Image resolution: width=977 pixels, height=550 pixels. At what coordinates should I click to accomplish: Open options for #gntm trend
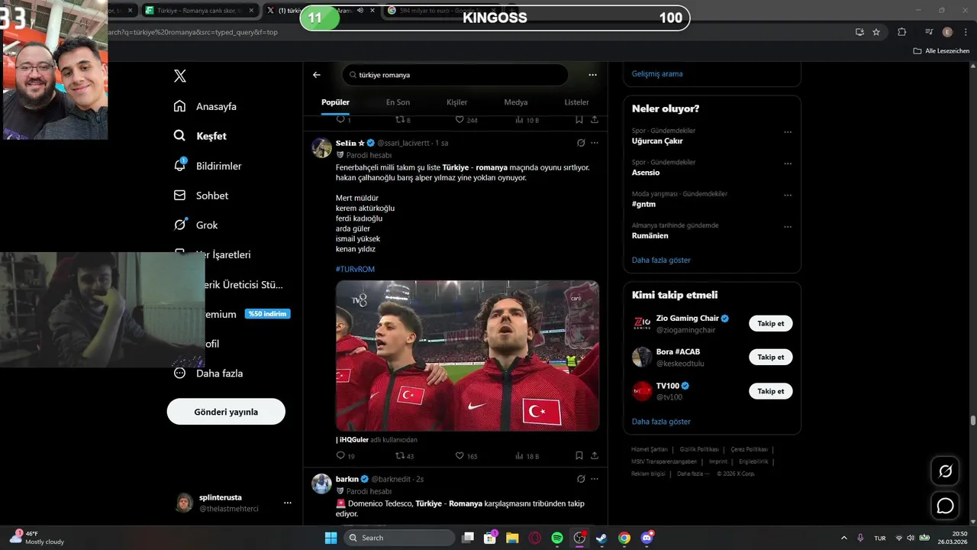tap(788, 196)
